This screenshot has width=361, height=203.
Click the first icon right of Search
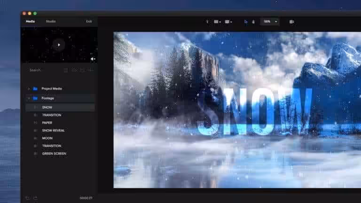66,70
